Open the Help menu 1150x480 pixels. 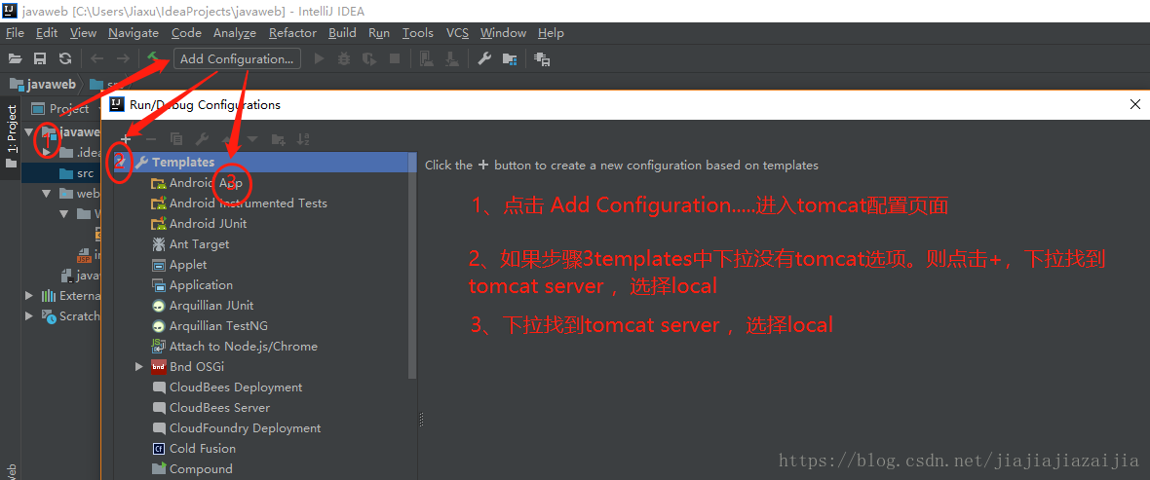coord(551,33)
